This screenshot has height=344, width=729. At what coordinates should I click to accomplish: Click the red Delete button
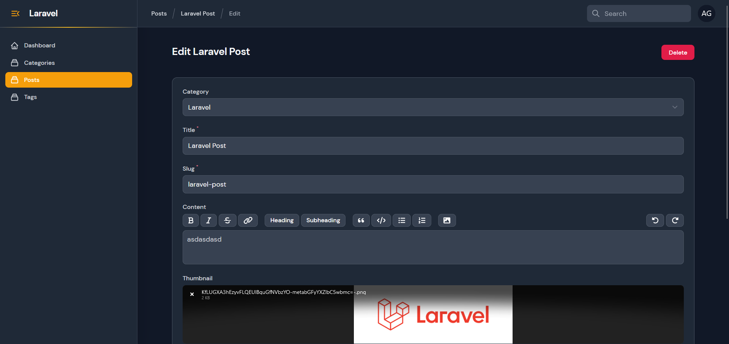pyautogui.click(x=678, y=52)
